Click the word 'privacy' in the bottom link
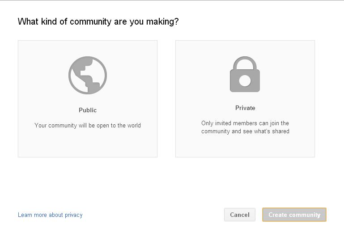344x237 pixels. pos(74,215)
